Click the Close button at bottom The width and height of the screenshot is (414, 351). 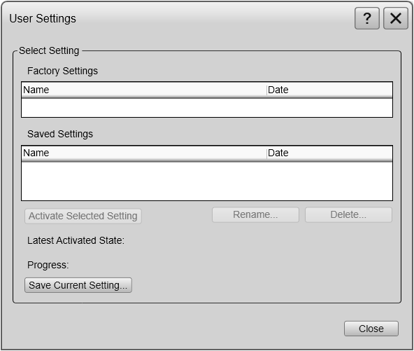click(x=371, y=329)
